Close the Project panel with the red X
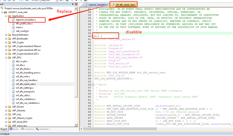This screenshot has width=233, height=136. point(76,4)
